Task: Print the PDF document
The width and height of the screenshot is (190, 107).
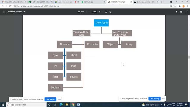Action: pyautogui.click(x=181, y=12)
